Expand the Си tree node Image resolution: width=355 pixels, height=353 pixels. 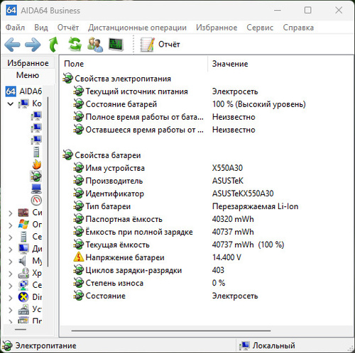11,213
